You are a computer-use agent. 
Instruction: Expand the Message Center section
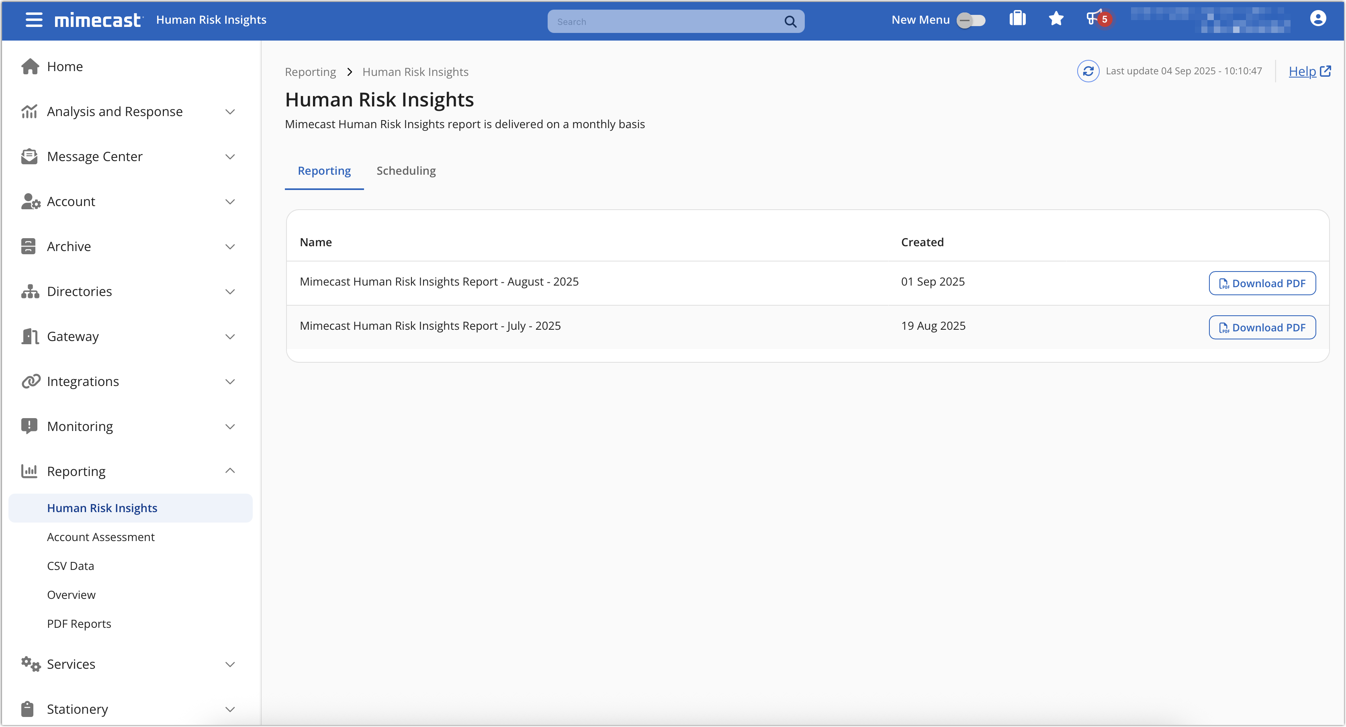tap(230, 157)
